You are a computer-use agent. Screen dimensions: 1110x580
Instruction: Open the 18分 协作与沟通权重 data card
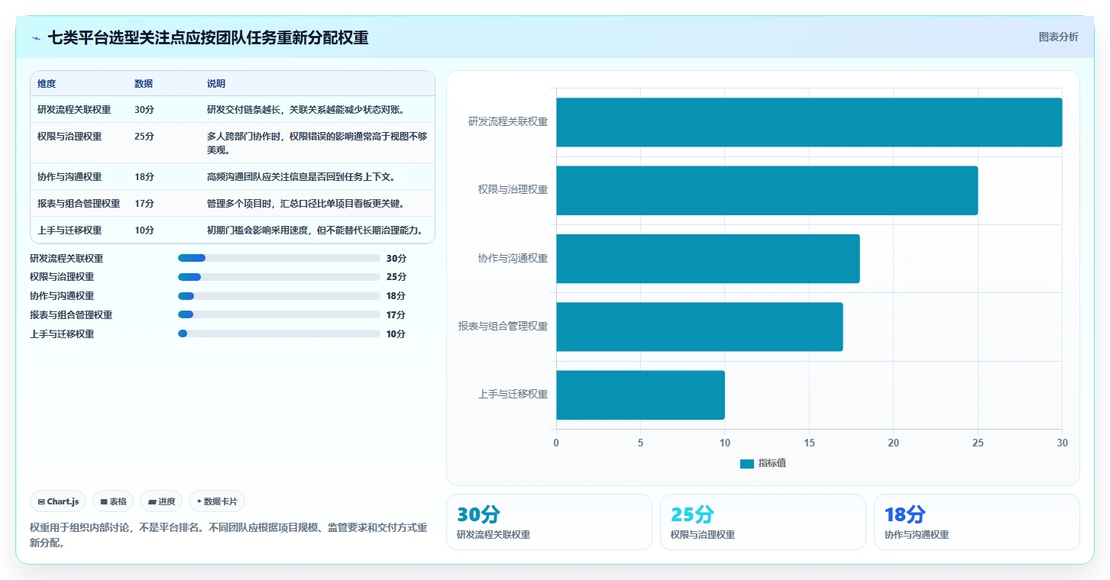click(977, 522)
